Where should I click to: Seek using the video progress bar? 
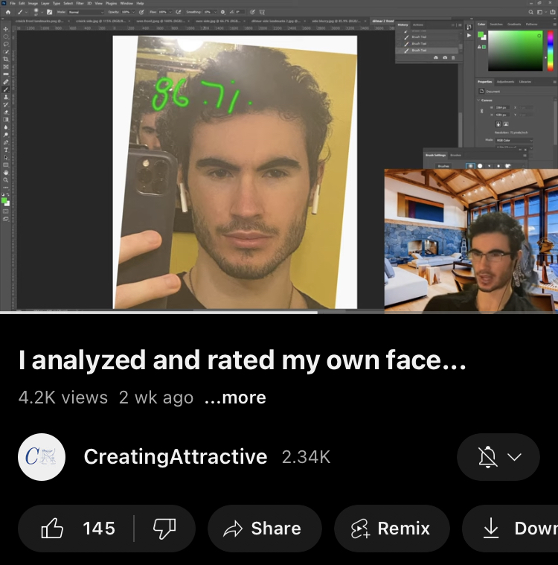pos(279,313)
